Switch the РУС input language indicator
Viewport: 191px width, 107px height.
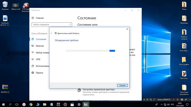172,104
